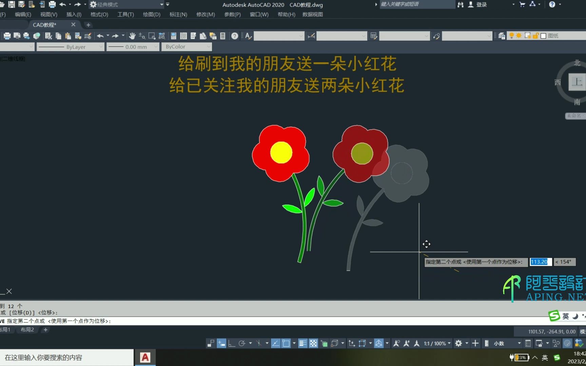The width and height of the screenshot is (586, 366).
Task: Click the Paste clipboard icon
Action: 68,36
